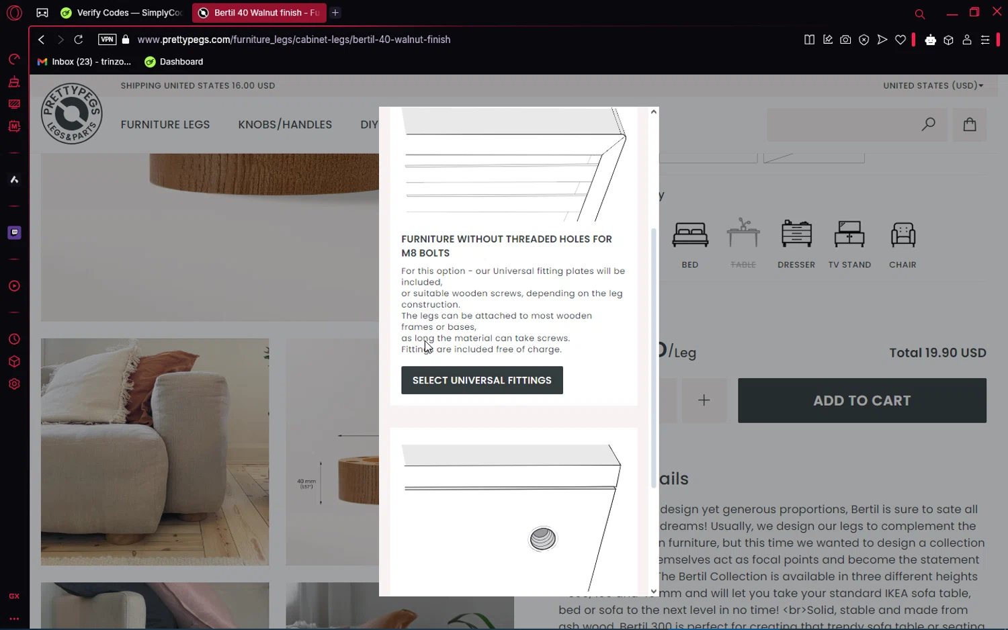Image resolution: width=1008 pixels, height=630 pixels.
Task: Click the address bar URL
Action: click(x=294, y=40)
